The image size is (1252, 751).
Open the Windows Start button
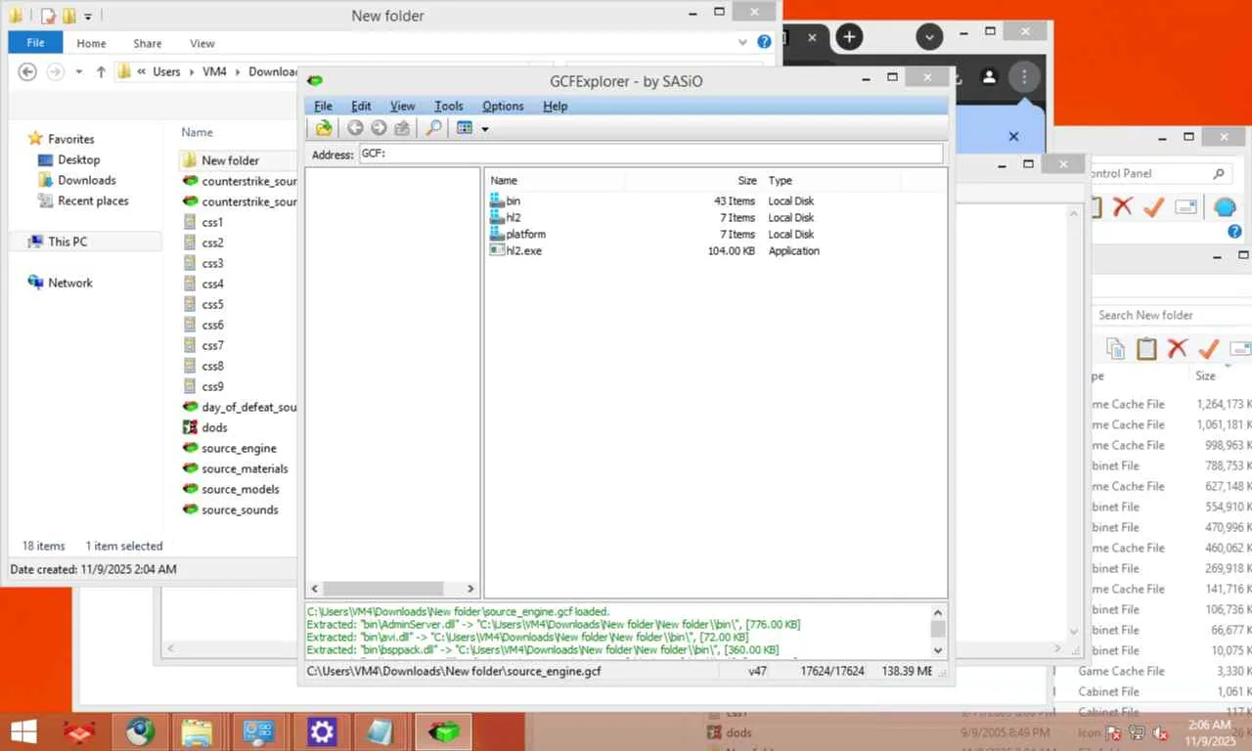[23, 731]
